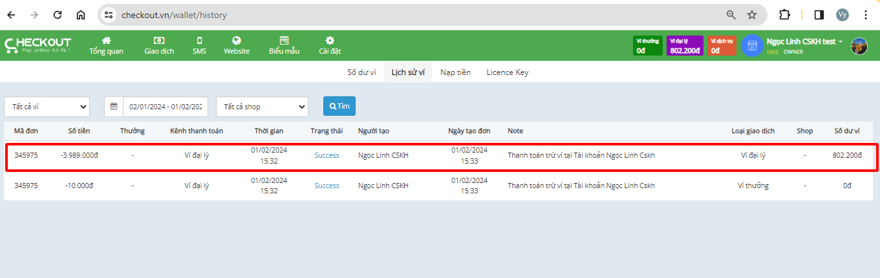Click the Tìm search button
This screenshot has height=278, width=880.
point(339,106)
